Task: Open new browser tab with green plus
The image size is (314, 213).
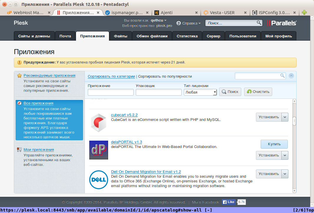Action: (304, 12)
